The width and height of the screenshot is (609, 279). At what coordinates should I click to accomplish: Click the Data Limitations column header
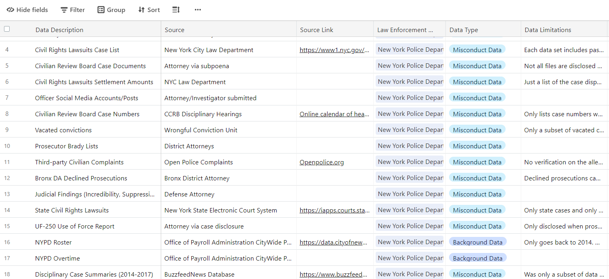pyautogui.click(x=547, y=29)
